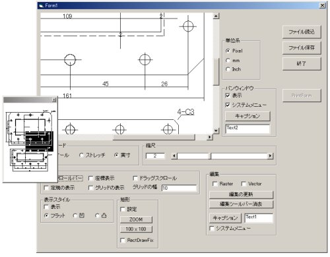Click the ファイル保存 button
This screenshot has width=330, height=257.
tap(302, 47)
